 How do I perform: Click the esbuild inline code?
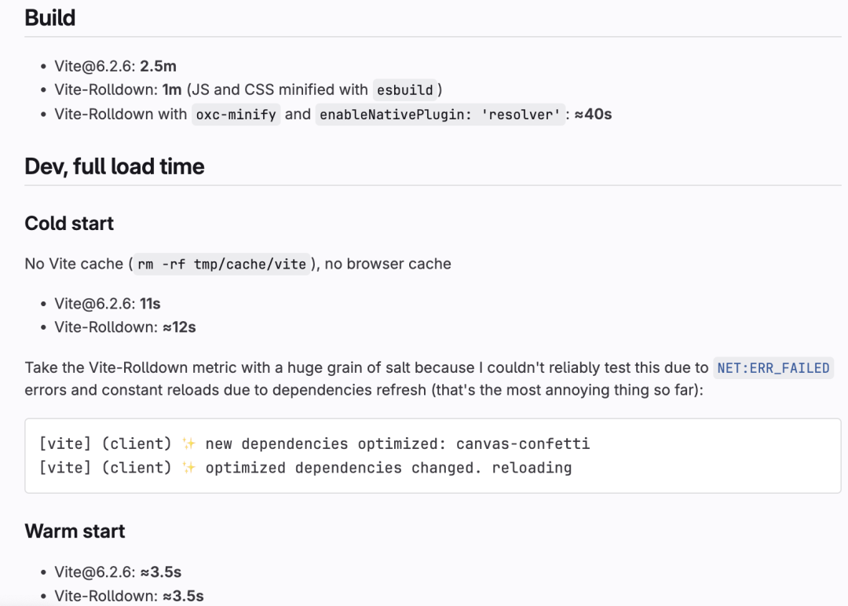pos(405,89)
